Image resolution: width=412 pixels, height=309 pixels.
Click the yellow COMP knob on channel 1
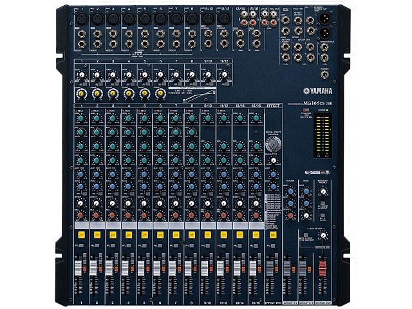click(x=82, y=93)
